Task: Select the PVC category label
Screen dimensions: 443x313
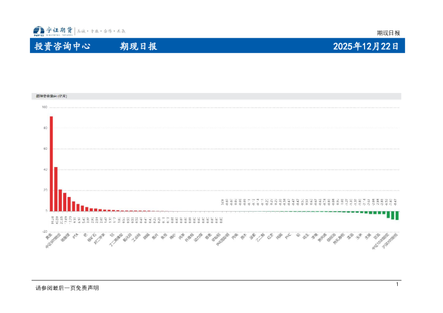Action: [x=287, y=235]
